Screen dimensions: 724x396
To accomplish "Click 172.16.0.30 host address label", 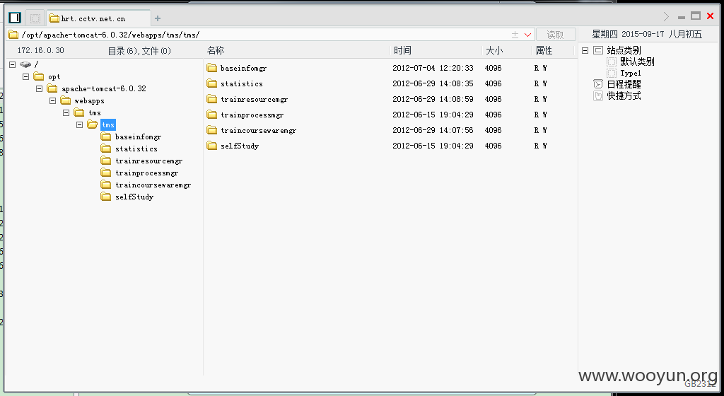I will [40, 50].
